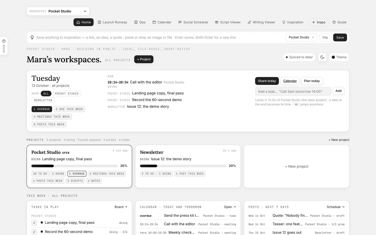Screen dimensions: 376x235
Task: Open the Quote: "Nobody fin... post row
Action: 297,216
